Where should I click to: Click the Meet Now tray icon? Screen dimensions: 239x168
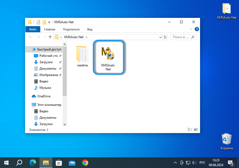point(182,163)
